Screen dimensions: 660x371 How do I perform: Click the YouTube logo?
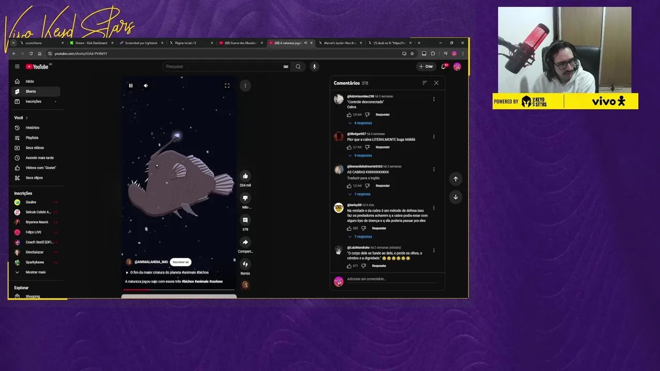(37, 66)
